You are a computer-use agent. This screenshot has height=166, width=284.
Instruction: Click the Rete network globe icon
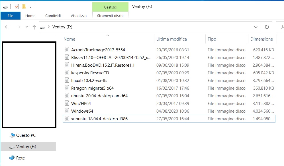tap(12, 158)
